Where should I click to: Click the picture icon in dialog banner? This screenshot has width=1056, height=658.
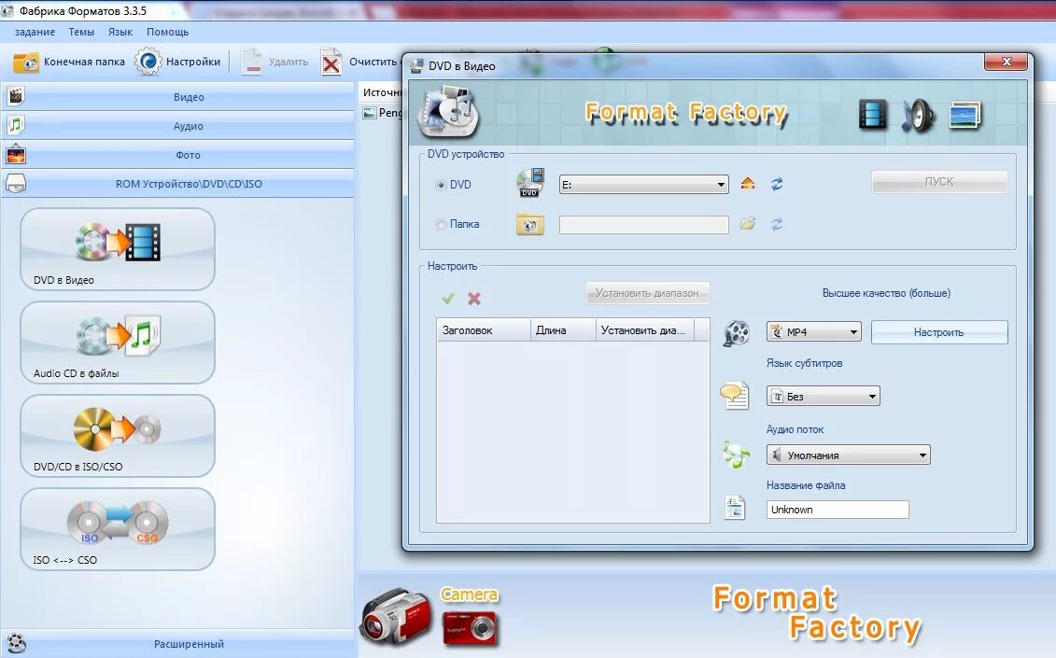965,115
